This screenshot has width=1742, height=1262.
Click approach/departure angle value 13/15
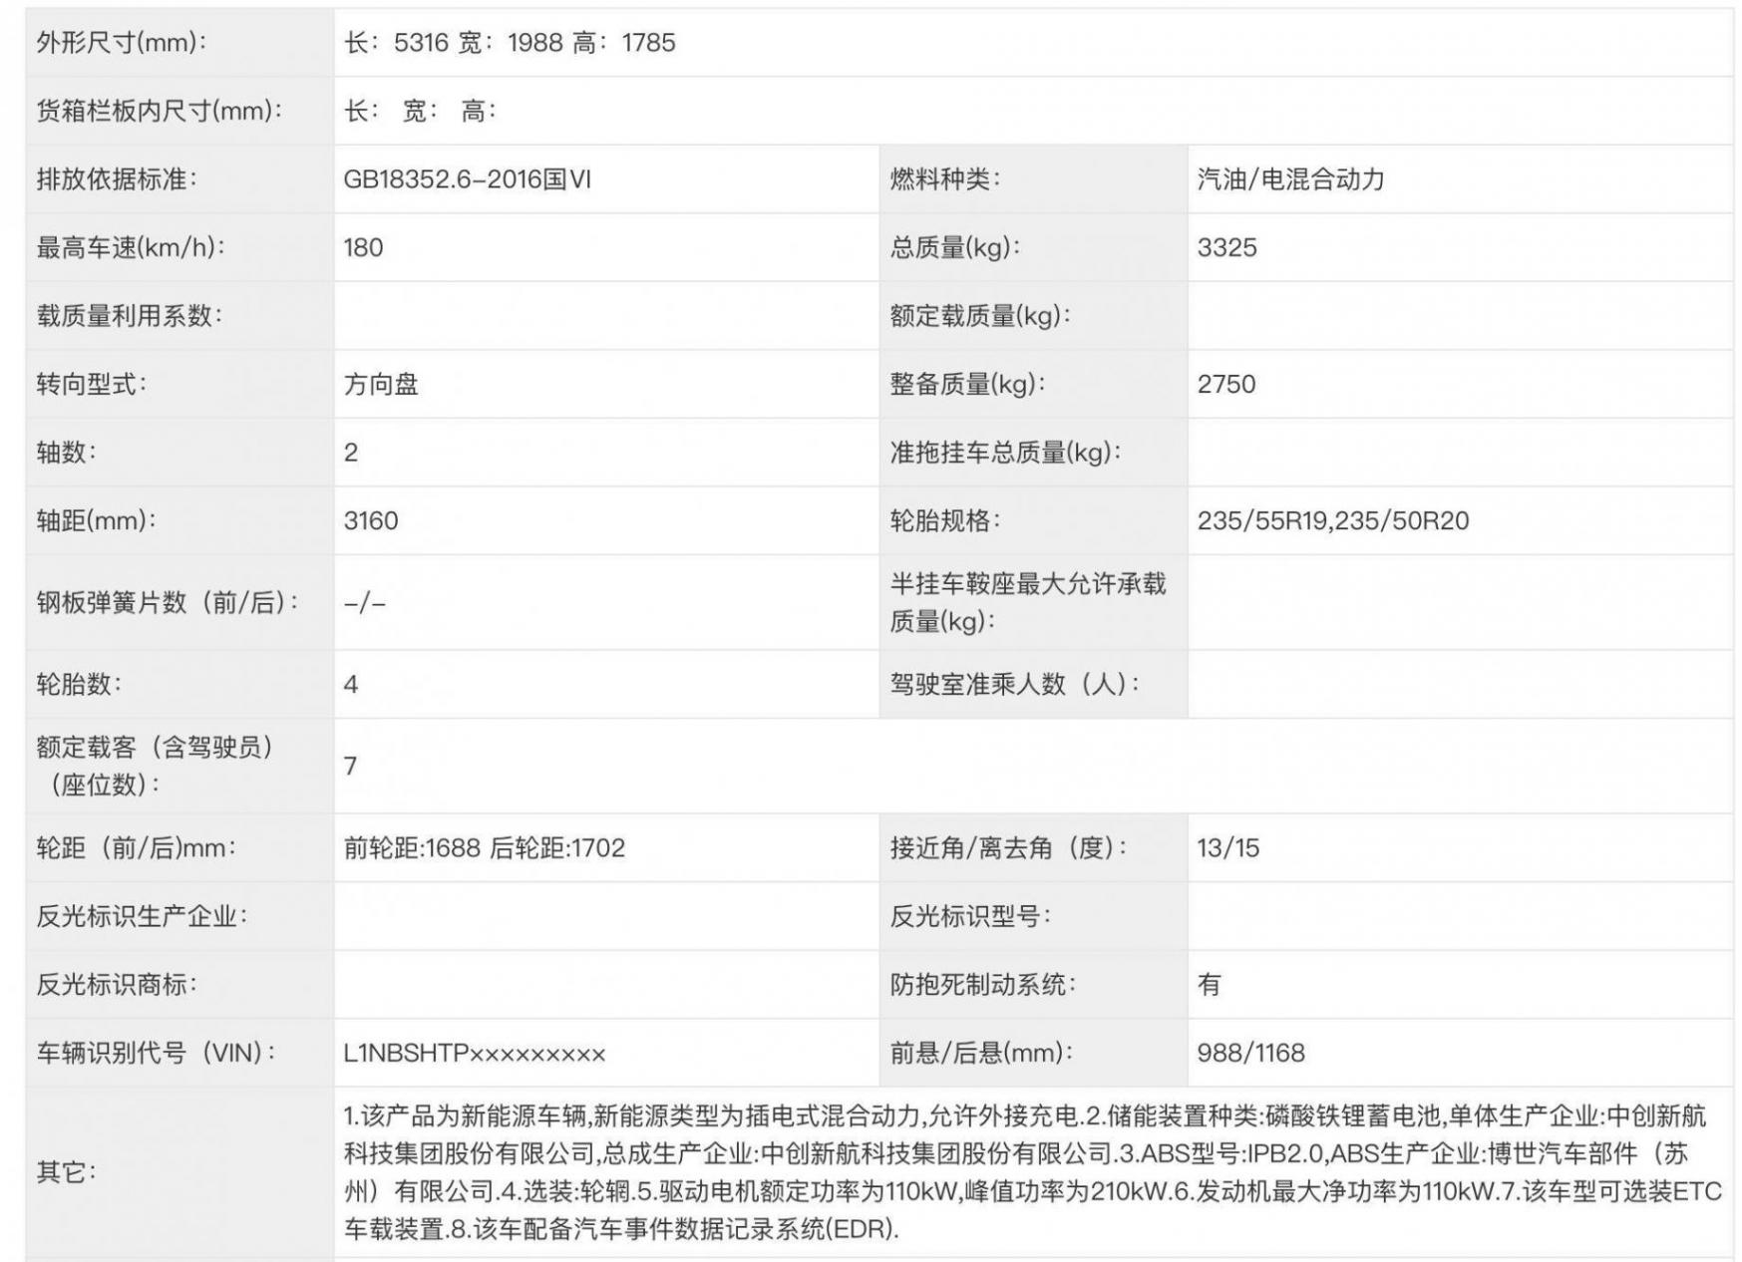(x=1228, y=848)
